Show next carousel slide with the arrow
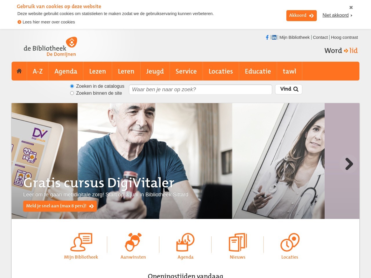The width and height of the screenshot is (371, 278). 348,164
